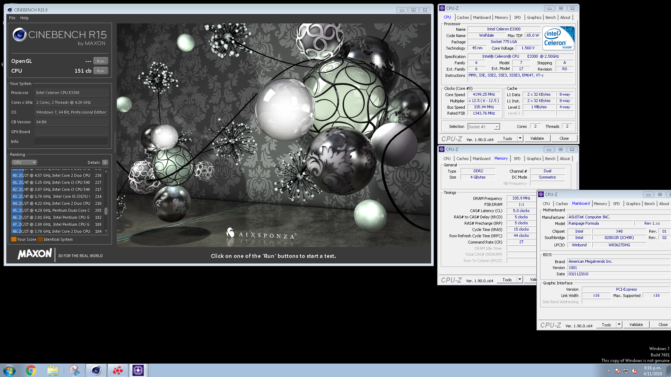
Task: Open Windows Explorer from the taskbar
Action: click(x=53, y=370)
